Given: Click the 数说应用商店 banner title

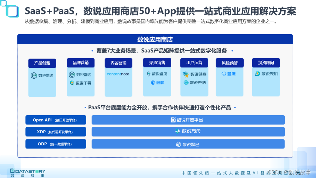Looking at the screenshot, I should [155, 40].
